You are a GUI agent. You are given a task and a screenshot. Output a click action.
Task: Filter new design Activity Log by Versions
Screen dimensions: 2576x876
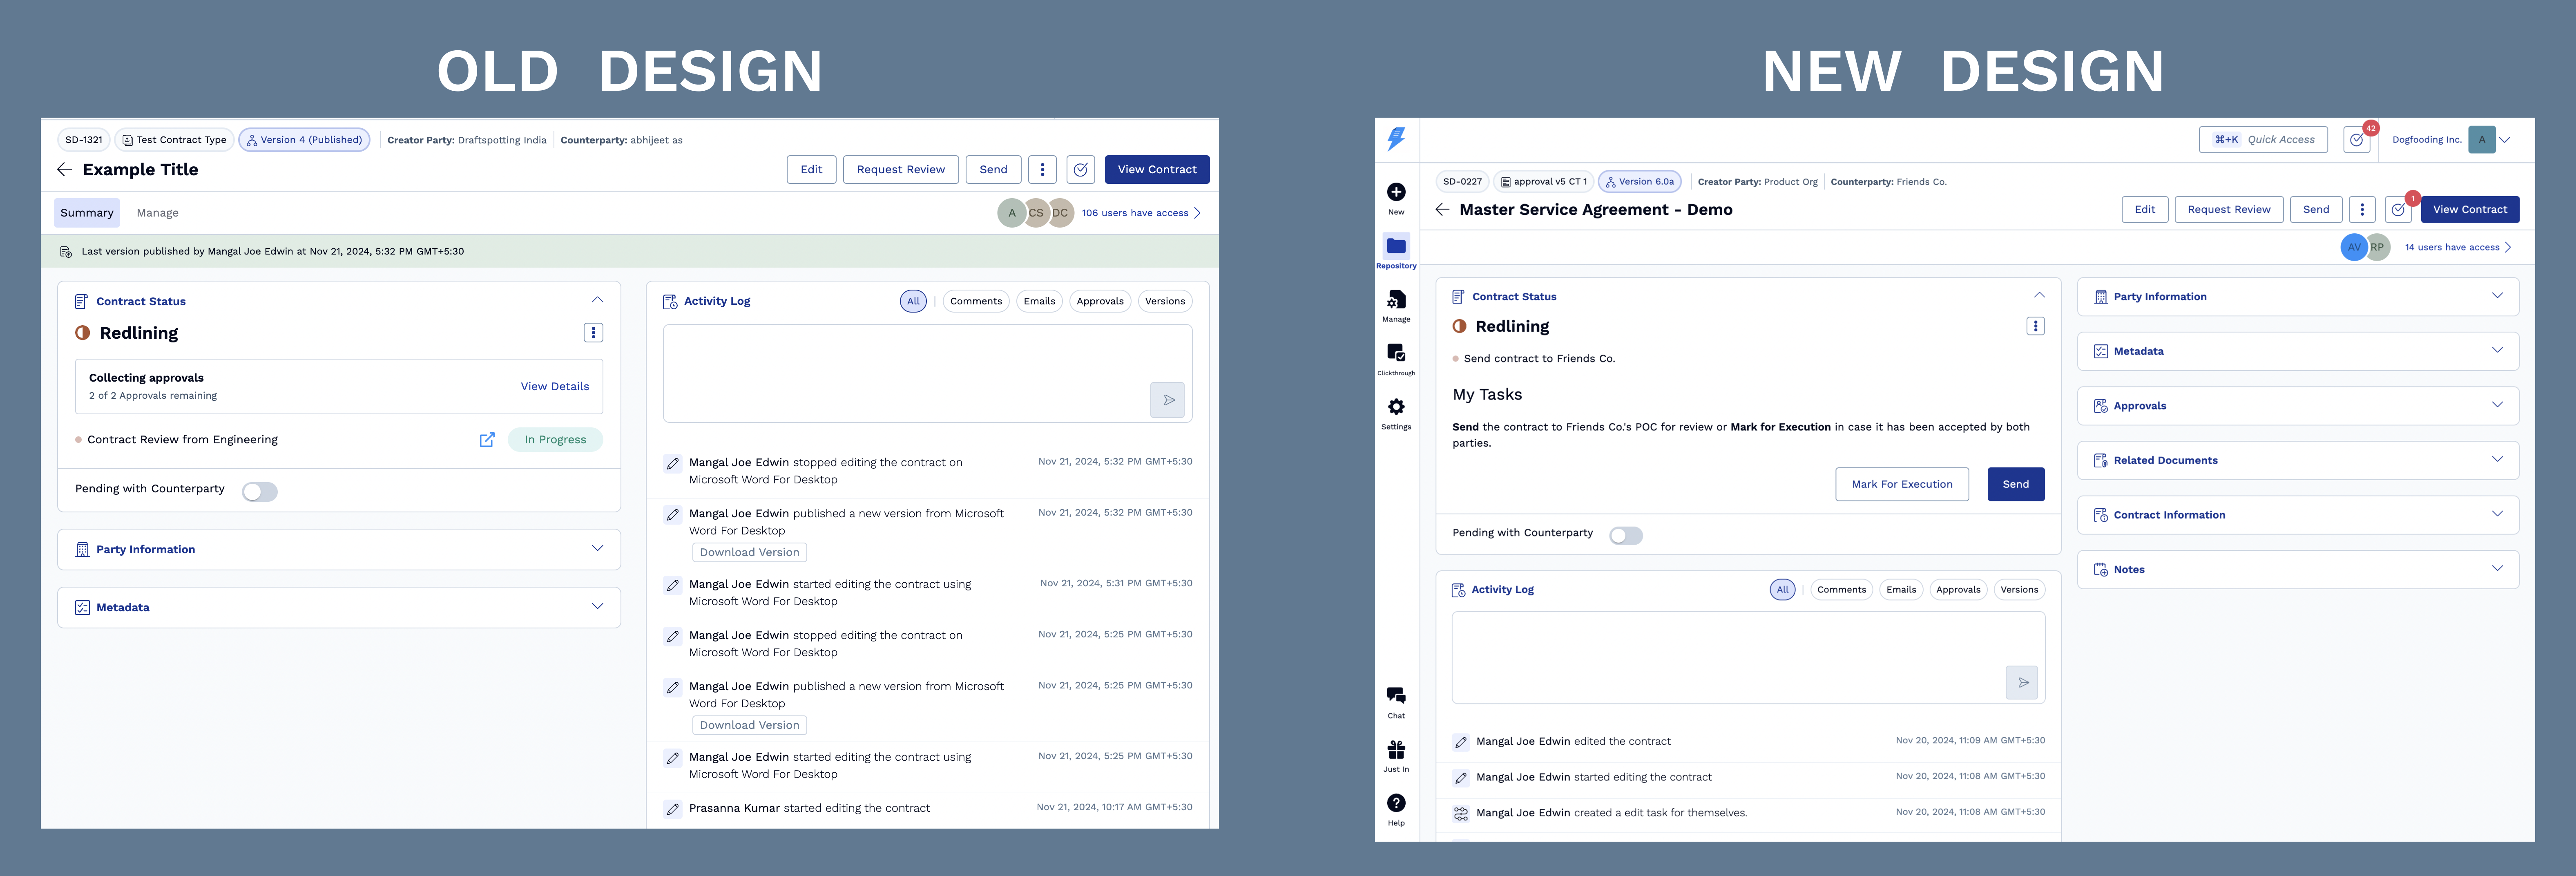[x=2019, y=590]
